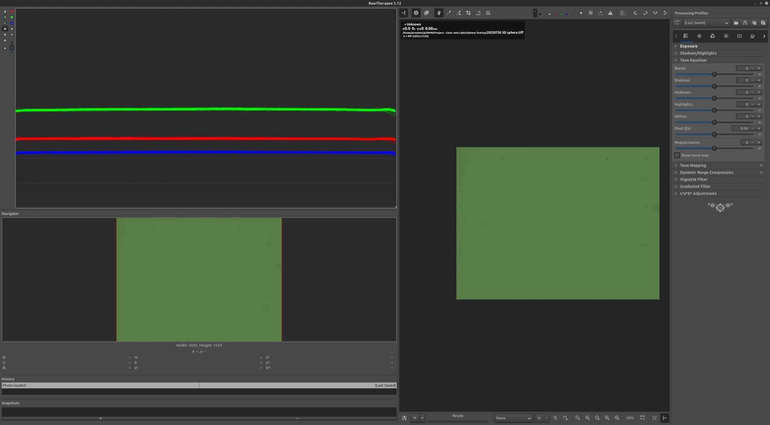Toggle the green histogram channel
The image size is (770, 425).
click(12, 17)
